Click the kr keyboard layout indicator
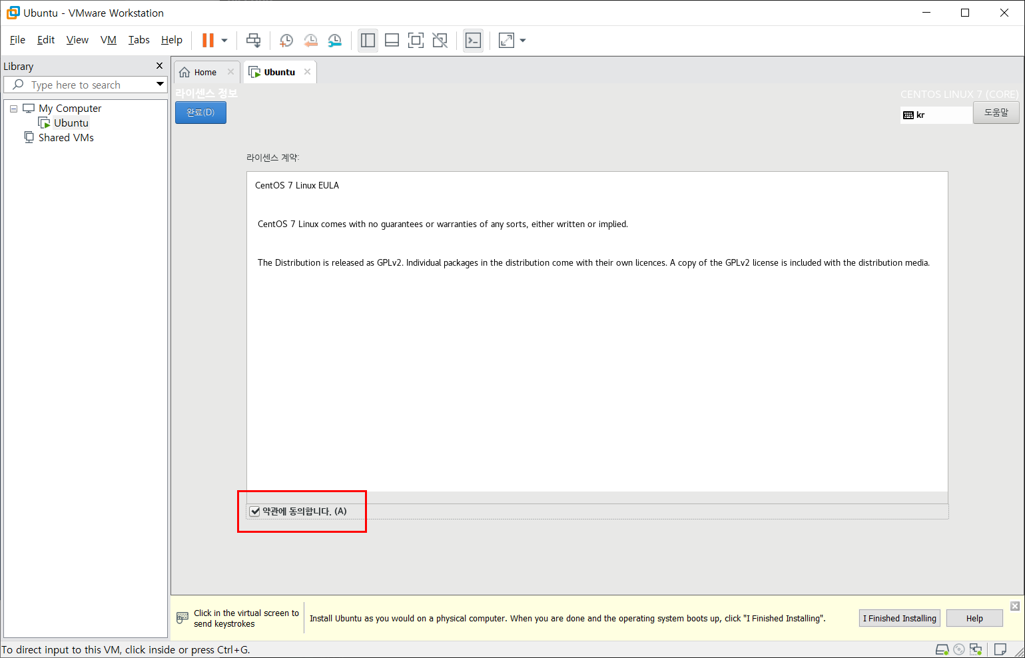 tap(936, 115)
